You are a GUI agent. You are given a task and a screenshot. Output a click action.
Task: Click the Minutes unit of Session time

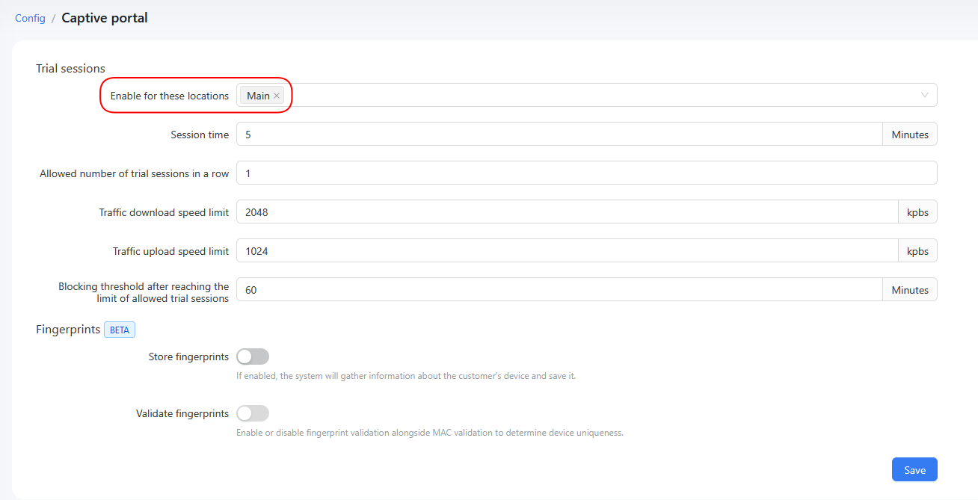click(x=910, y=135)
